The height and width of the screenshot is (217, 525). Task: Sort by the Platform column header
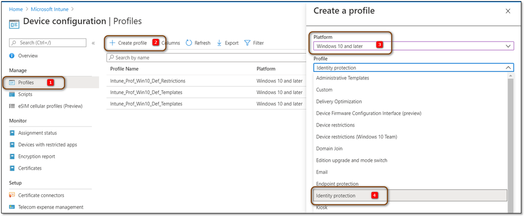click(x=266, y=69)
